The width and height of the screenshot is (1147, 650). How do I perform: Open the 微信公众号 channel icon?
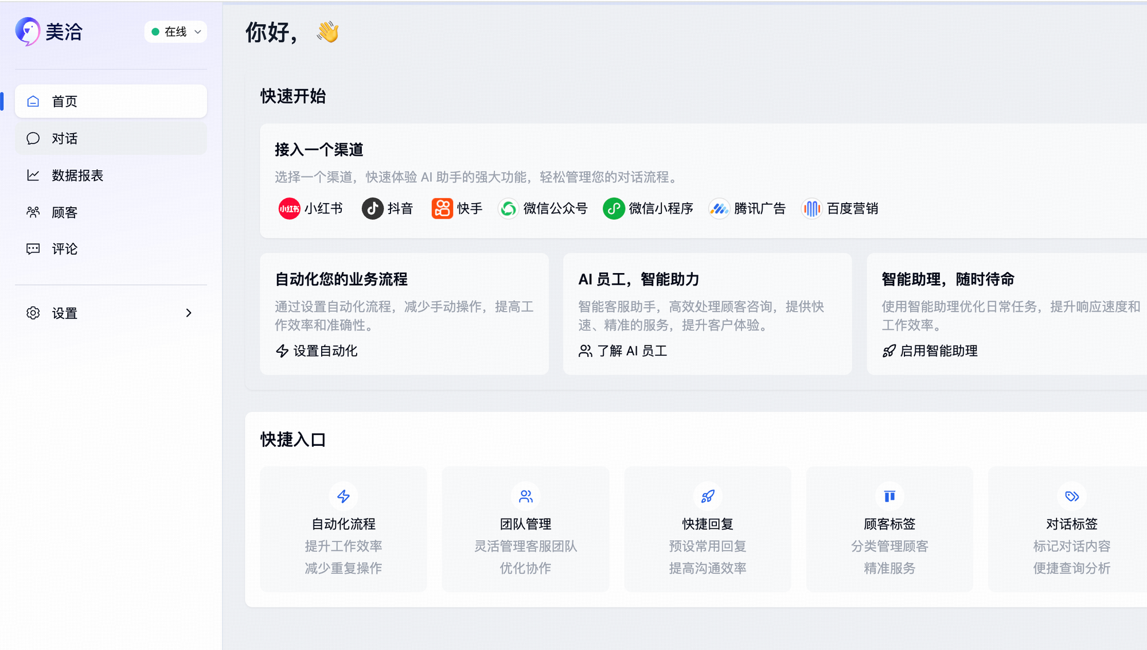click(508, 209)
